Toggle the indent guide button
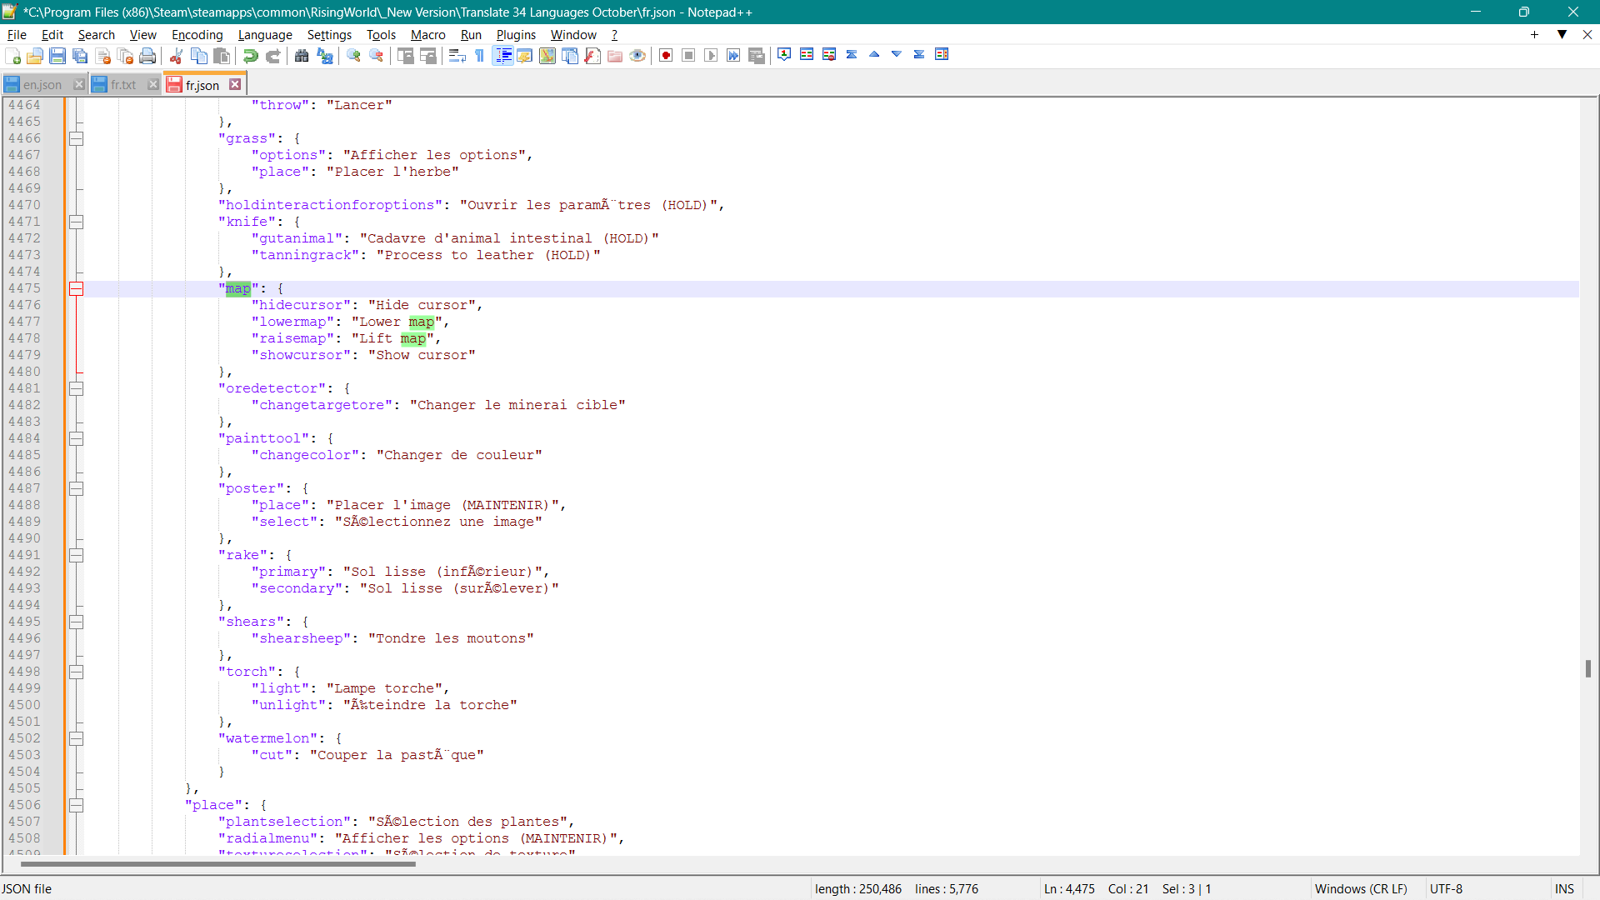1600x900 pixels. tap(502, 56)
